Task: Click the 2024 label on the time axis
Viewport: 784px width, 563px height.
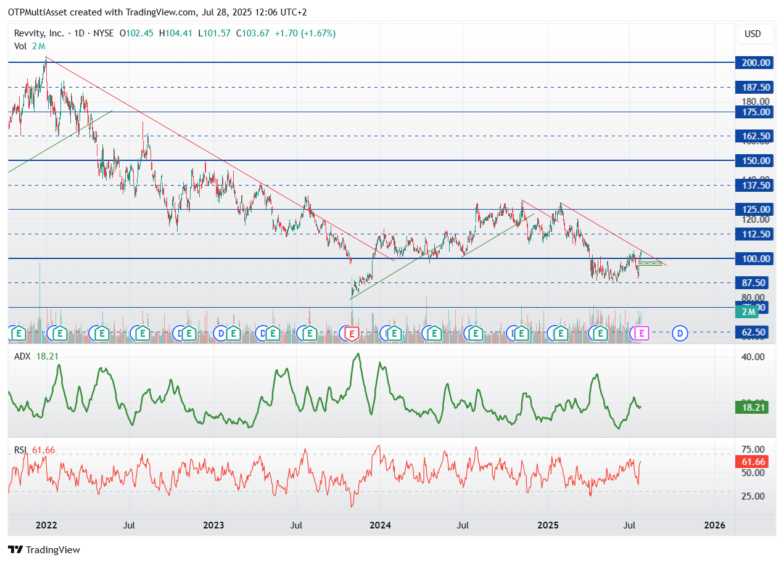Action: click(x=381, y=525)
